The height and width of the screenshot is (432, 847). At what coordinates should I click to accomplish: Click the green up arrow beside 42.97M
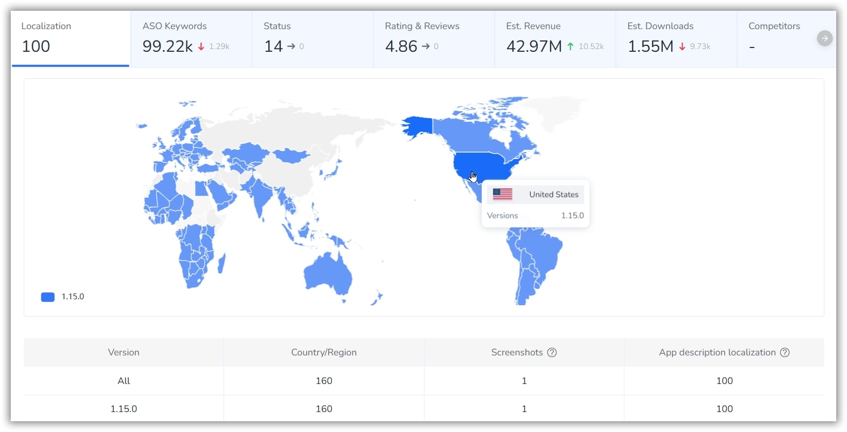pyautogui.click(x=571, y=46)
